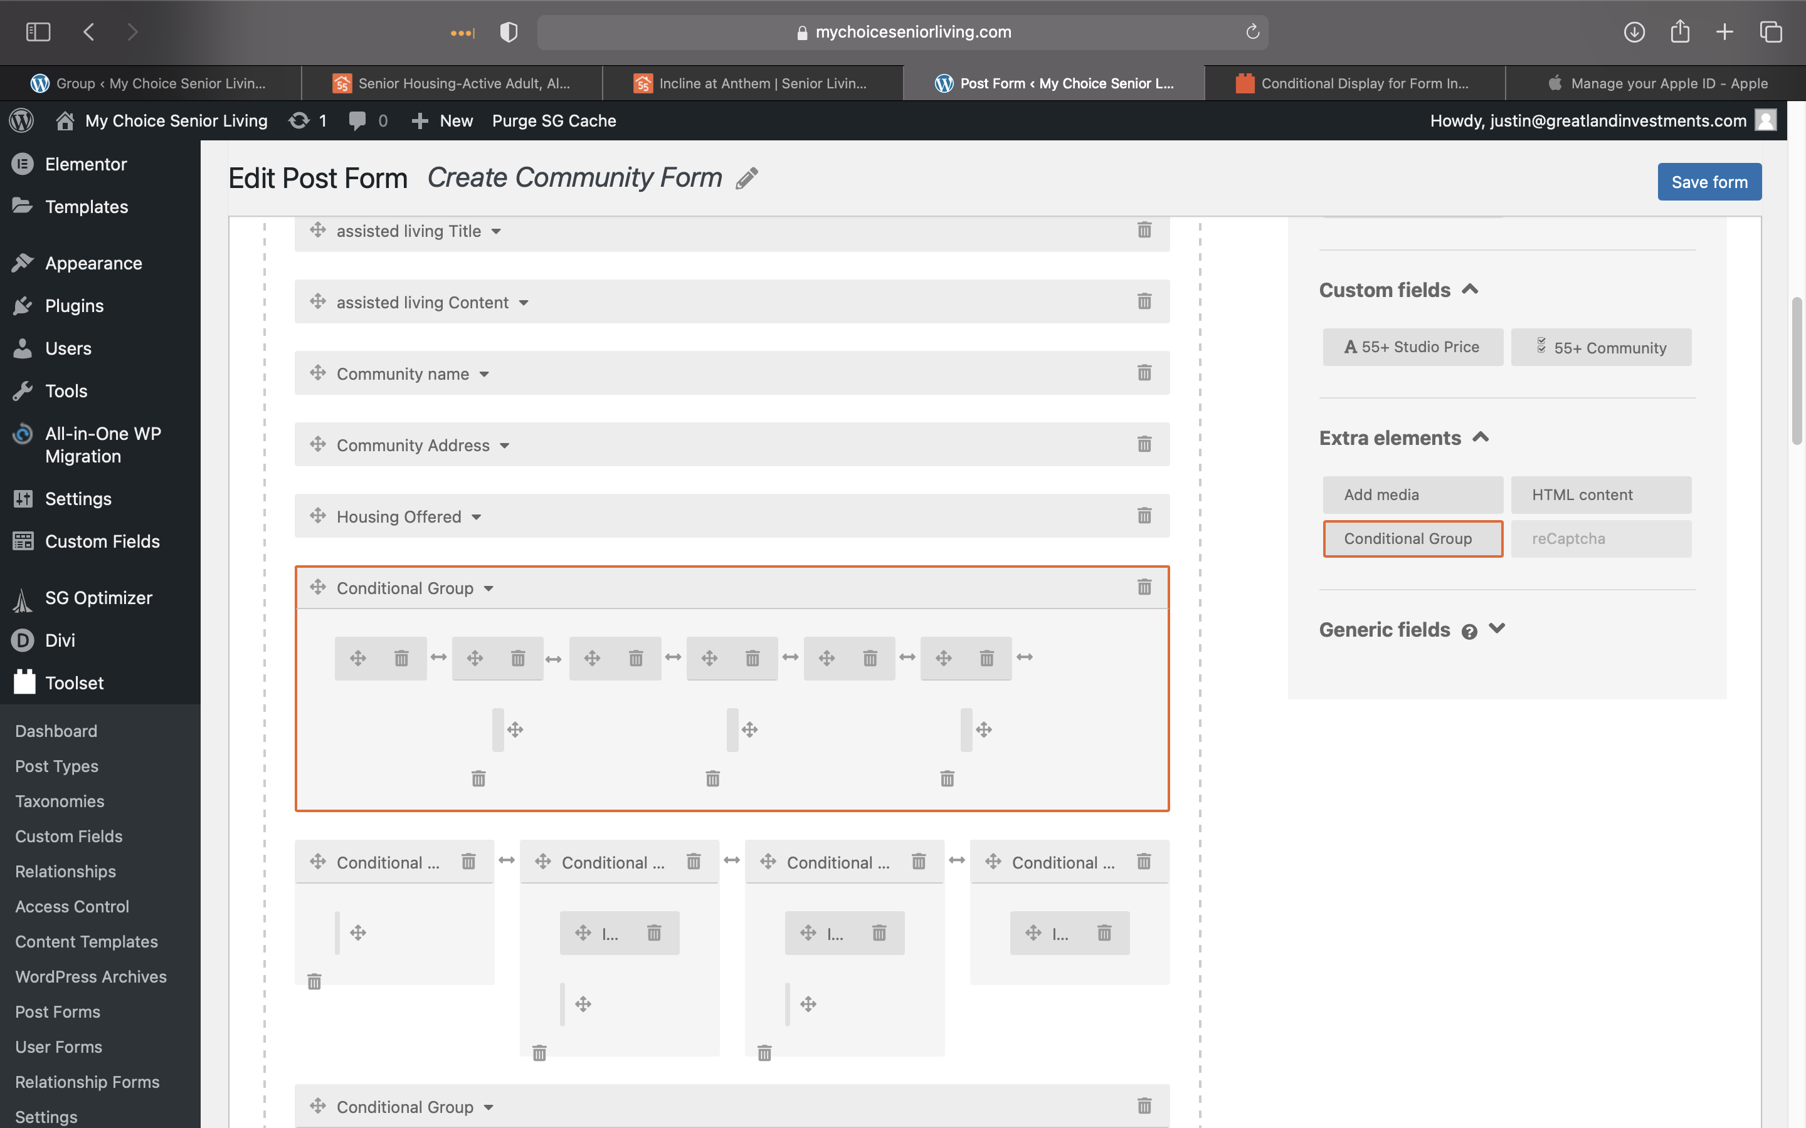Screen dimensions: 1806x1128
Task: Expand the Generic fields section
Action: (1496, 628)
